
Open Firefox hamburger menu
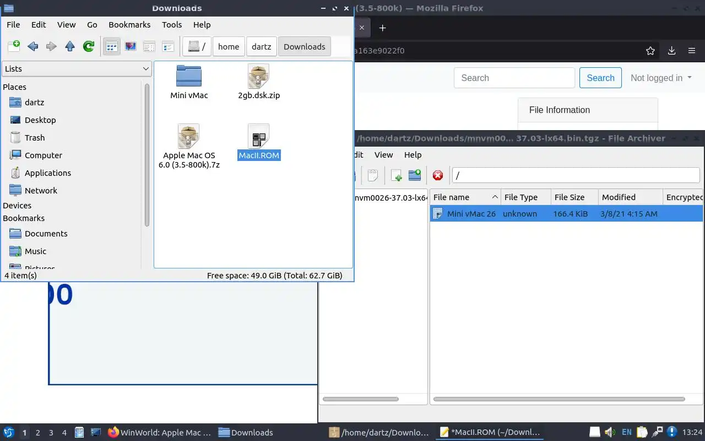click(692, 51)
